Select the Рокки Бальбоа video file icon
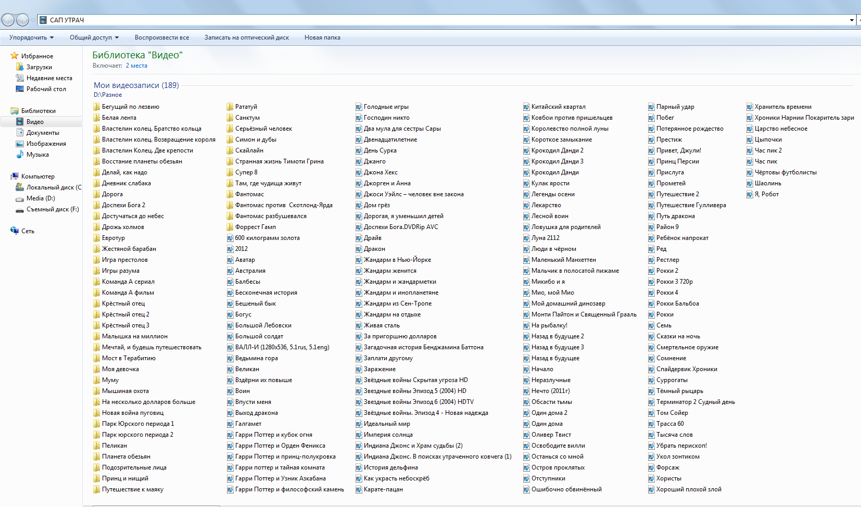 click(x=651, y=303)
